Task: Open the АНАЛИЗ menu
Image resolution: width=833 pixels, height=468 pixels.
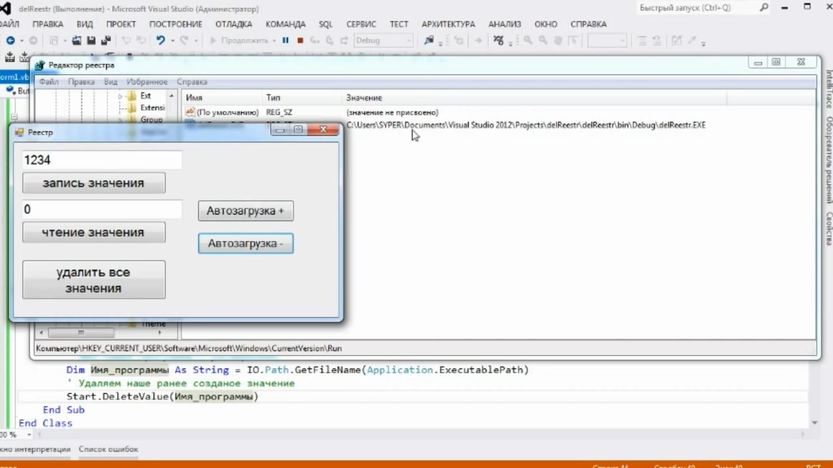Action: (x=504, y=24)
